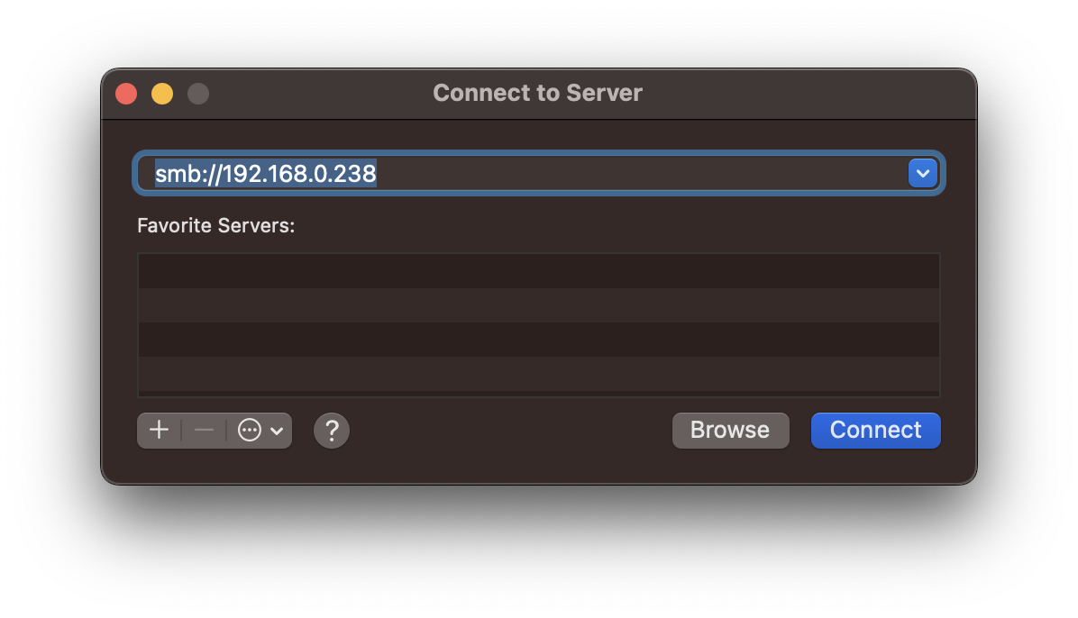Minimize the Connect to Server window

[x=161, y=93]
